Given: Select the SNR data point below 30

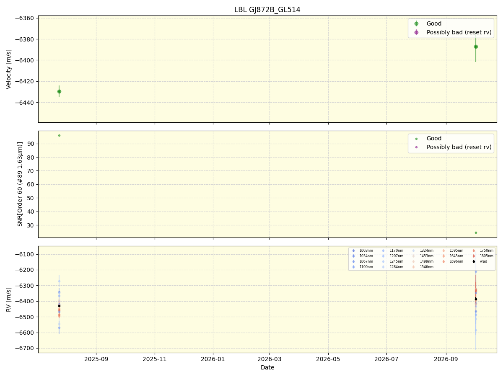Looking at the screenshot, I should click(476, 232).
